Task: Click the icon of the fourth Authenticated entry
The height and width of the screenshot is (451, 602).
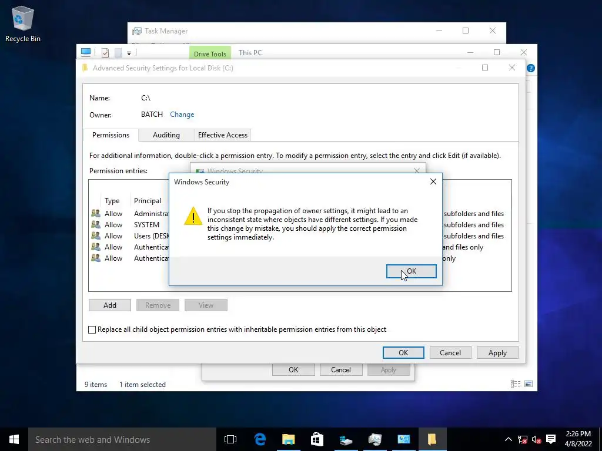Action: pos(96,247)
